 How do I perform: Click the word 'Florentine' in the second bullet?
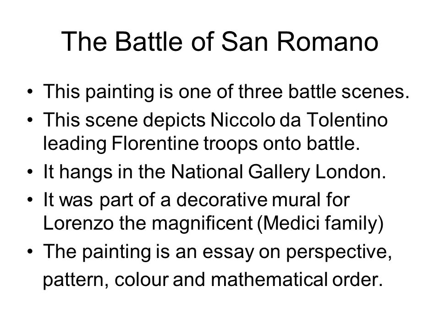155,143
